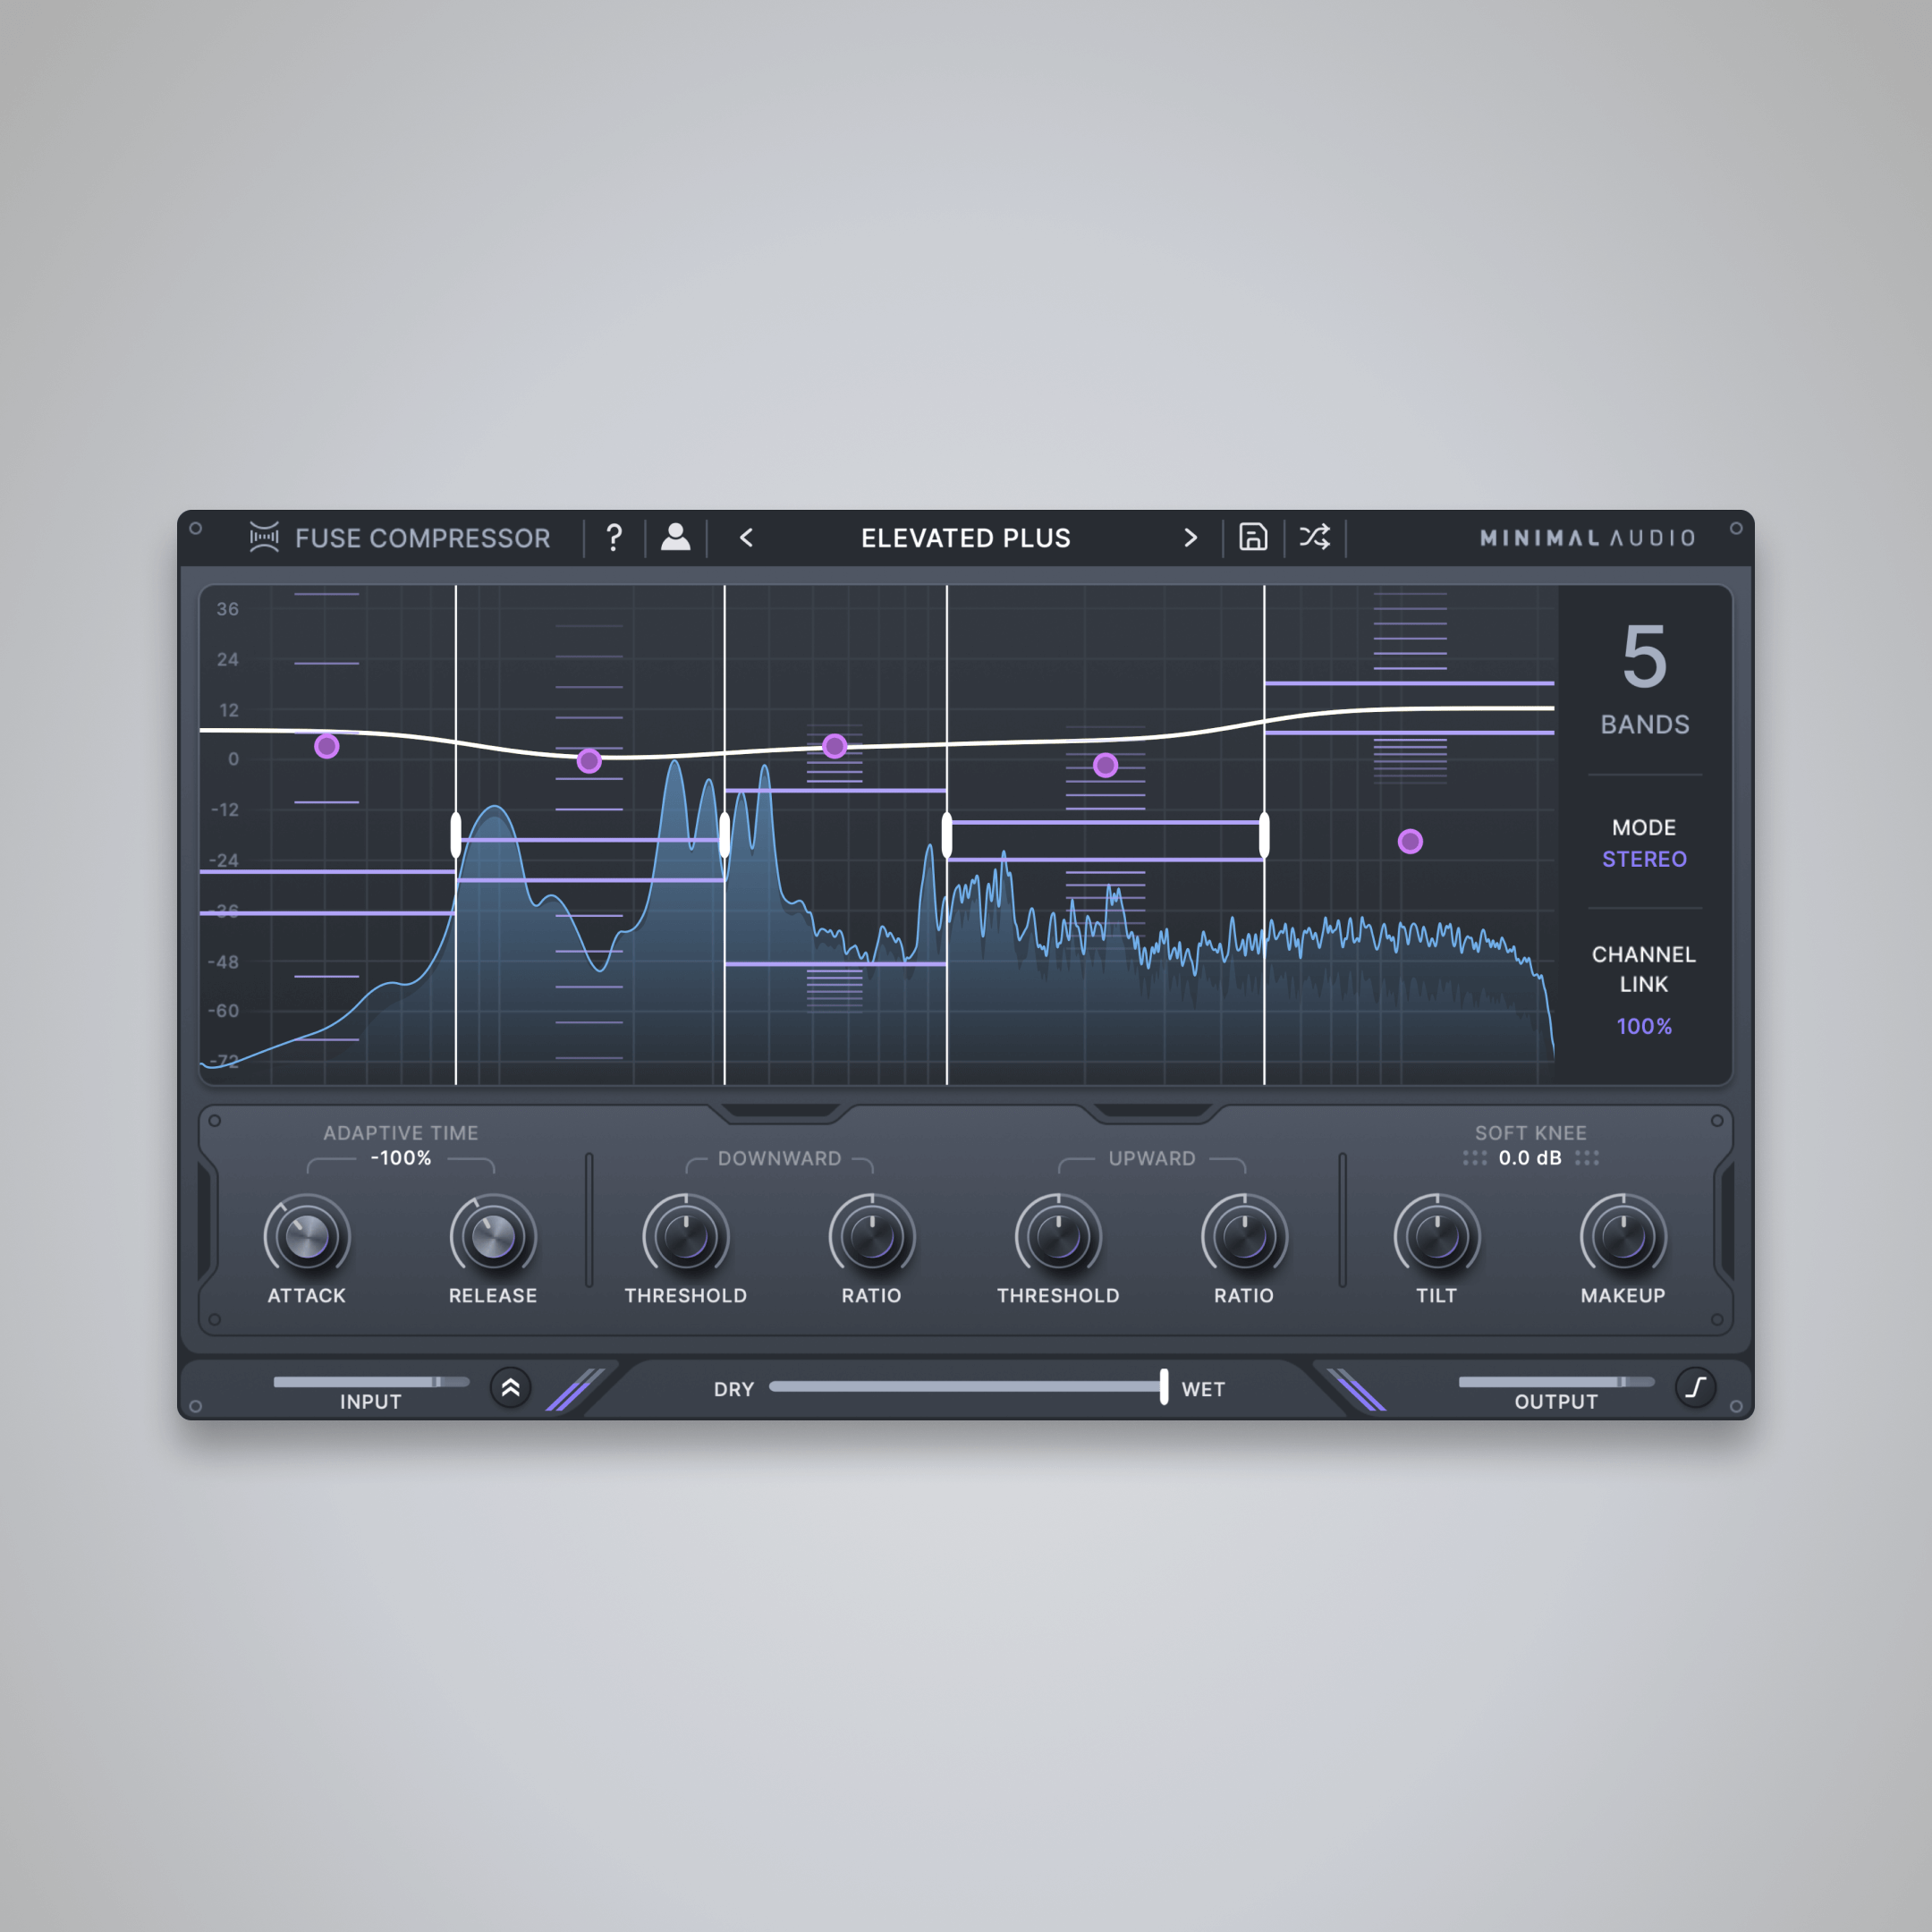Click the Soft Knee 0.0 dB value
This screenshot has width=1932, height=1932.
tap(1530, 1158)
